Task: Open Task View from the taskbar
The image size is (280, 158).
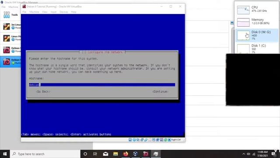Action: (95, 154)
